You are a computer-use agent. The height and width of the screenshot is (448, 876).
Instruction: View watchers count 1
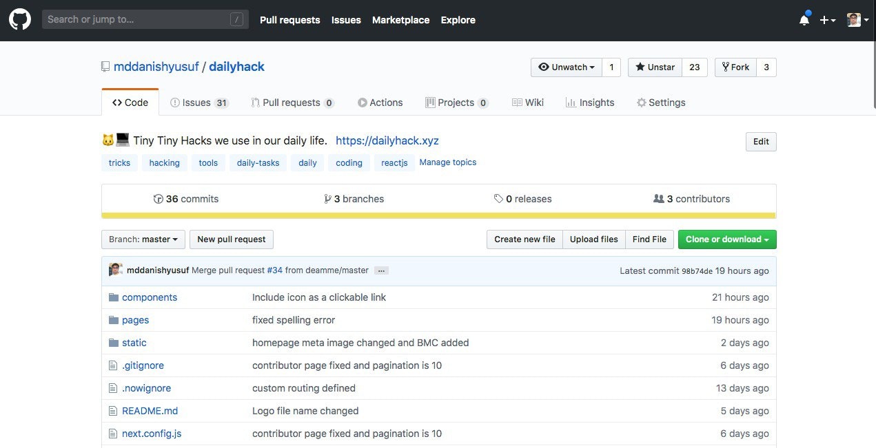click(x=611, y=67)
